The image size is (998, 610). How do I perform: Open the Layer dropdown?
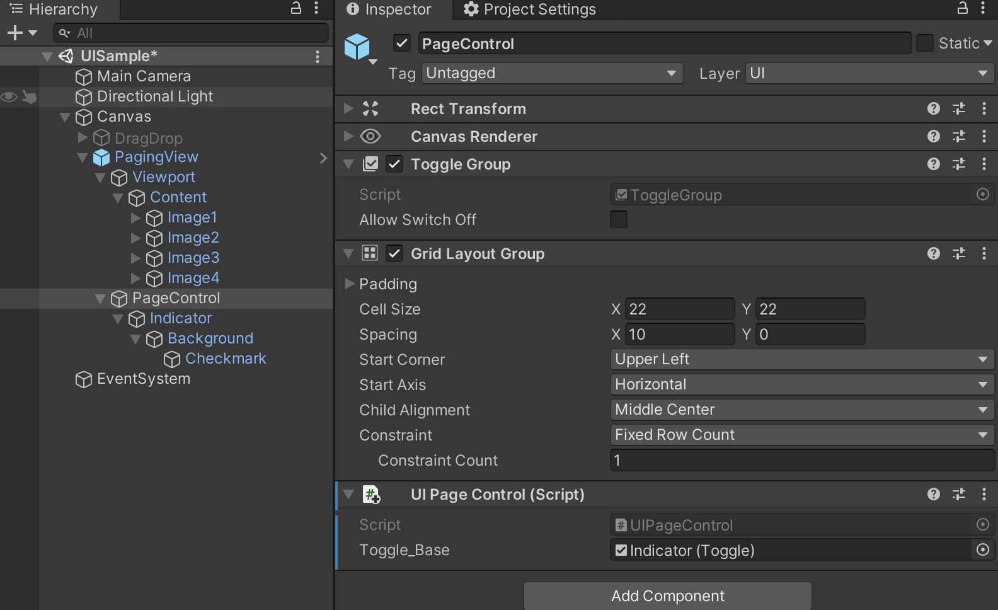pyautogui.click(x=869, y=73)
